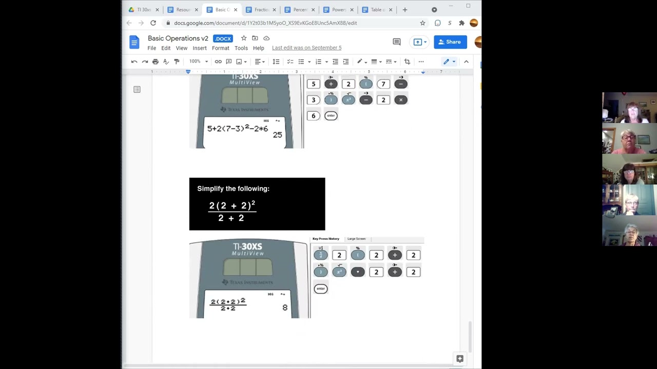
Task: Click the Numbered list icon
Action: click(318, 61)
